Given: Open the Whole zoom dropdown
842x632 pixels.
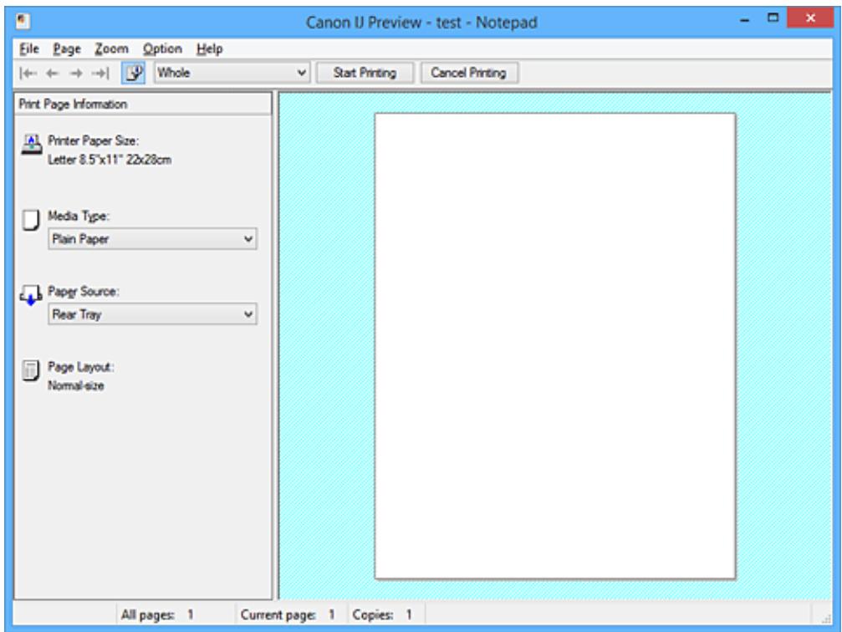Looking at the screenshot, I should click(232, 73).
